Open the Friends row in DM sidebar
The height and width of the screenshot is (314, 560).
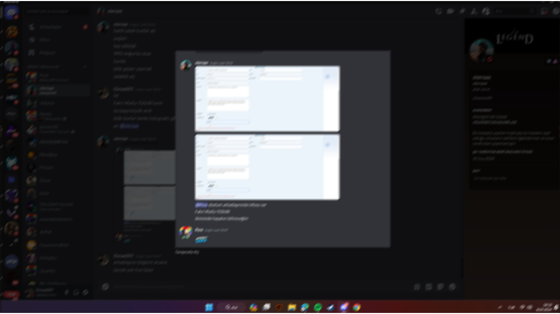57,27
